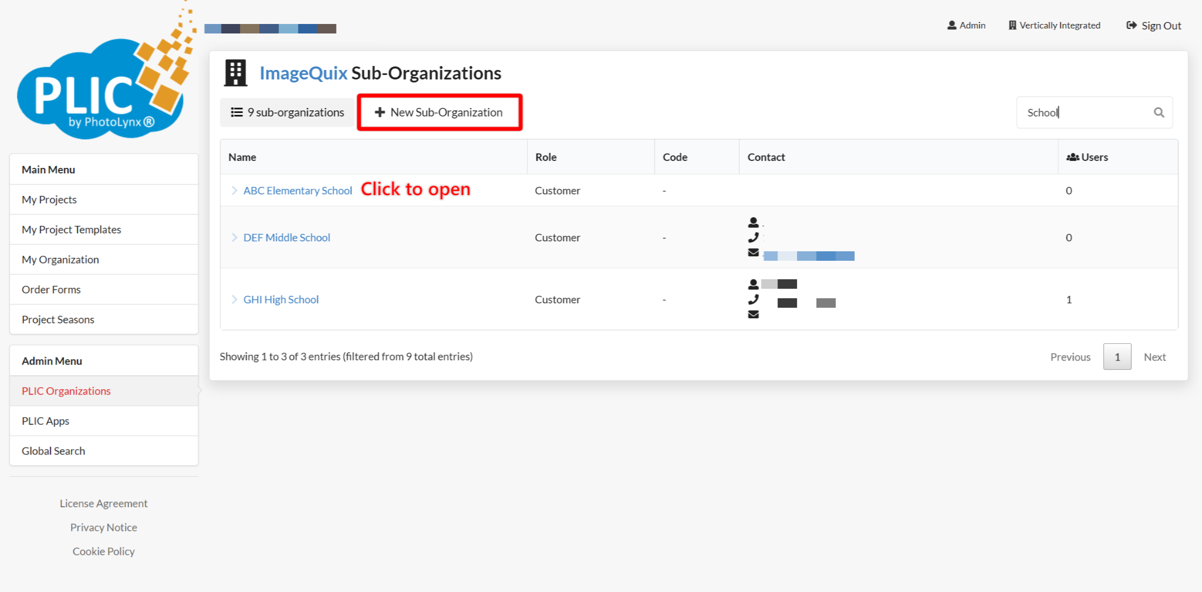1202x592 pixels.
Task: Click envelope icon in DEF Middle School contact
Action: coord(753,252)
